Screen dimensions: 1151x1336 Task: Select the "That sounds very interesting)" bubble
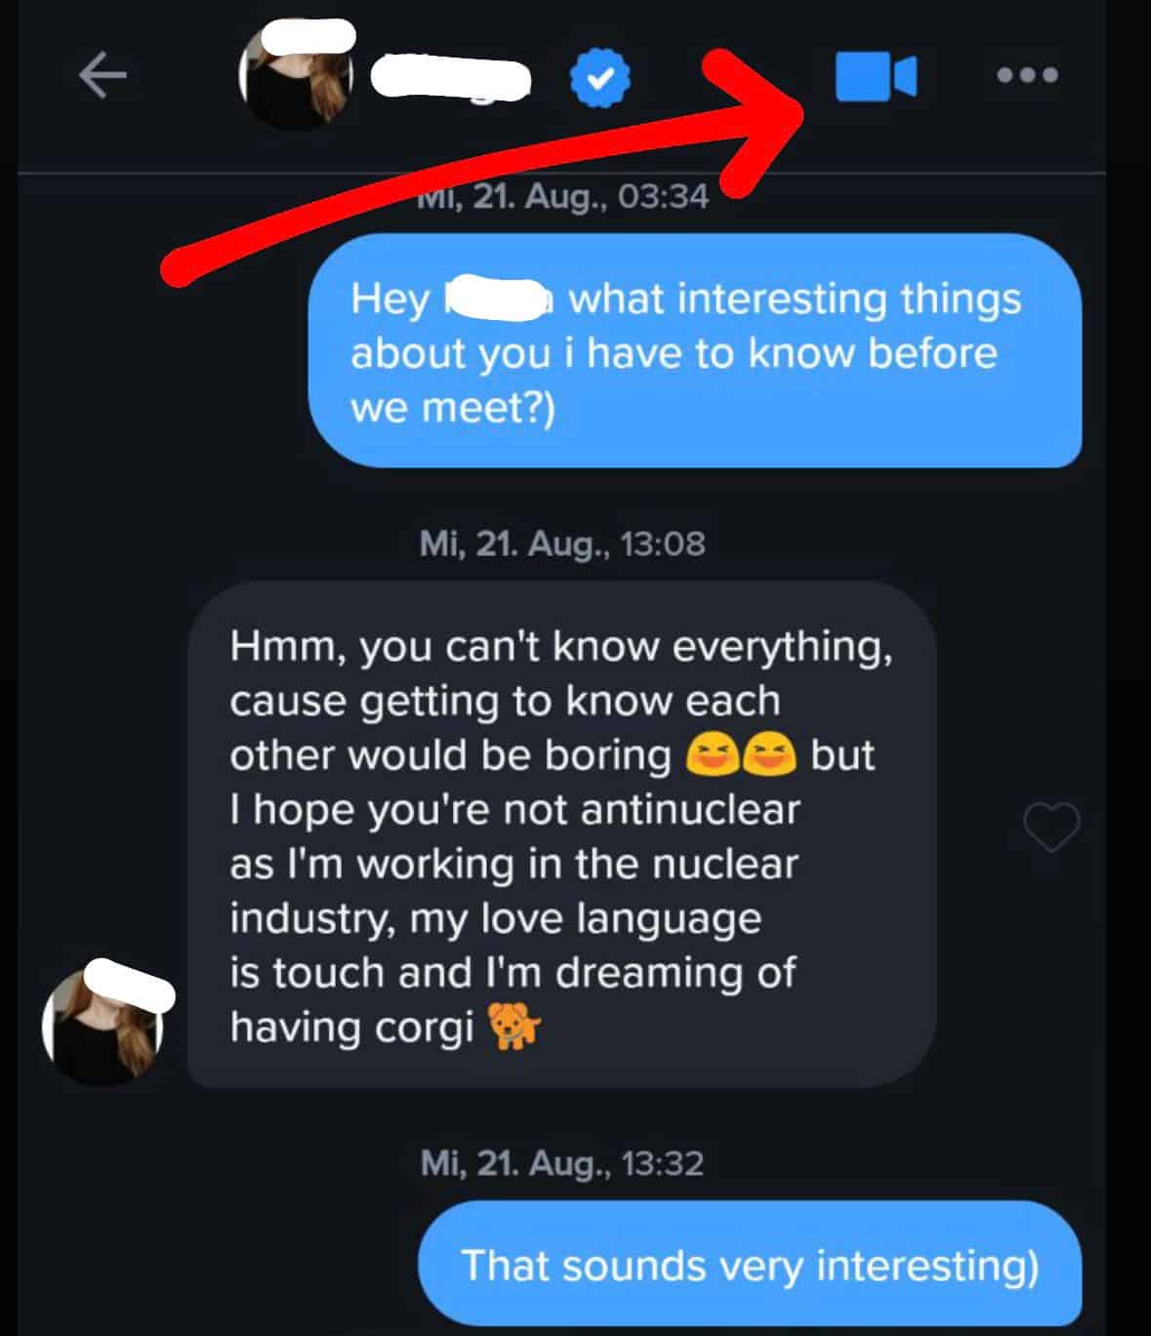pyautogui.click(x=749, y=1265)
